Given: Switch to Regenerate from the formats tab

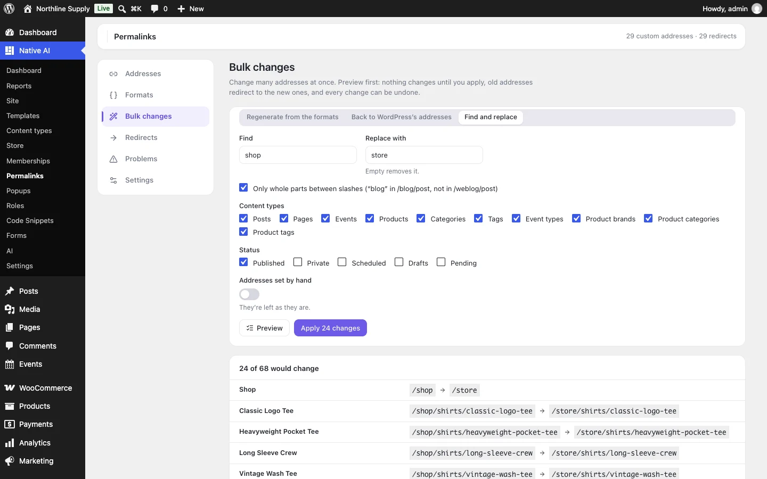Looking at the screenshot, I should [292, 117].
